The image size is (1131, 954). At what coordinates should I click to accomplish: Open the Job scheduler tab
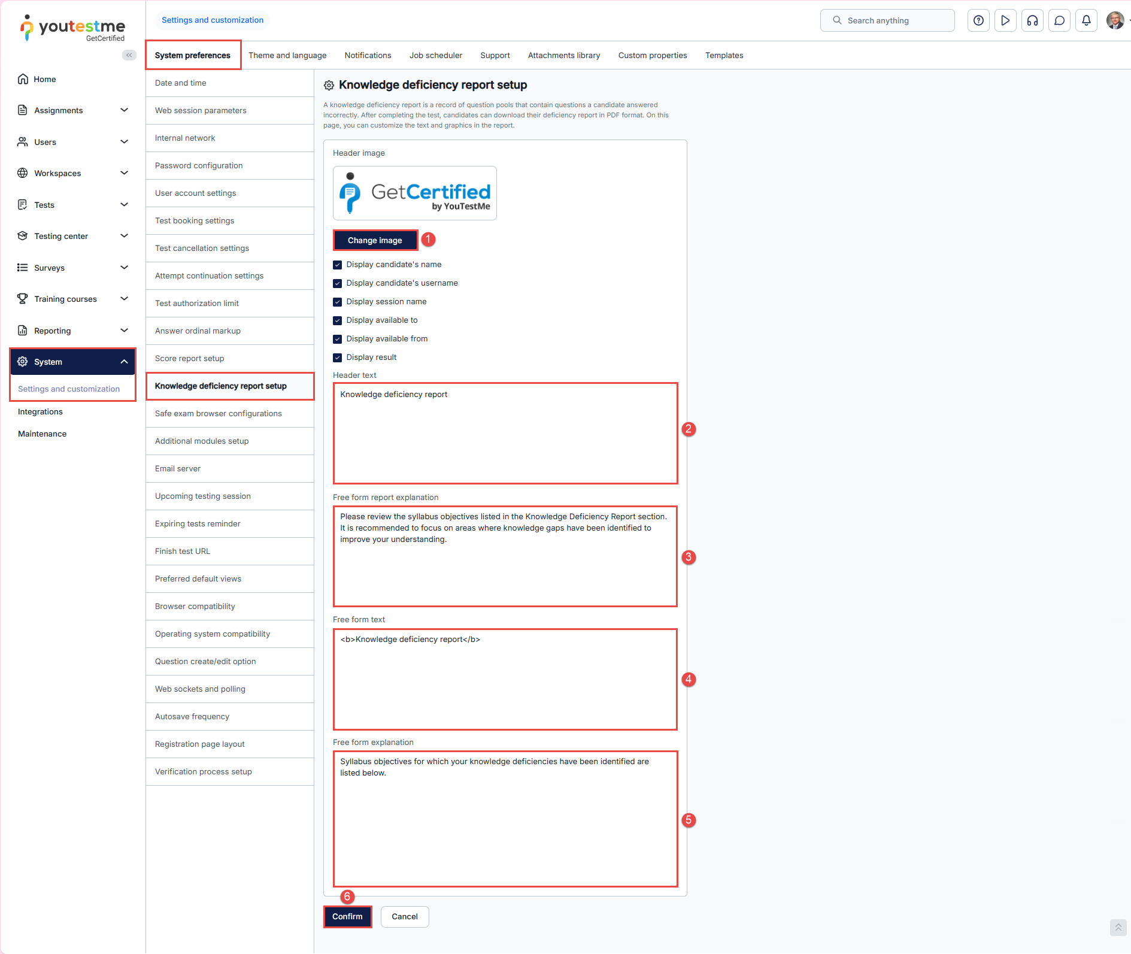tap(435, 55)
